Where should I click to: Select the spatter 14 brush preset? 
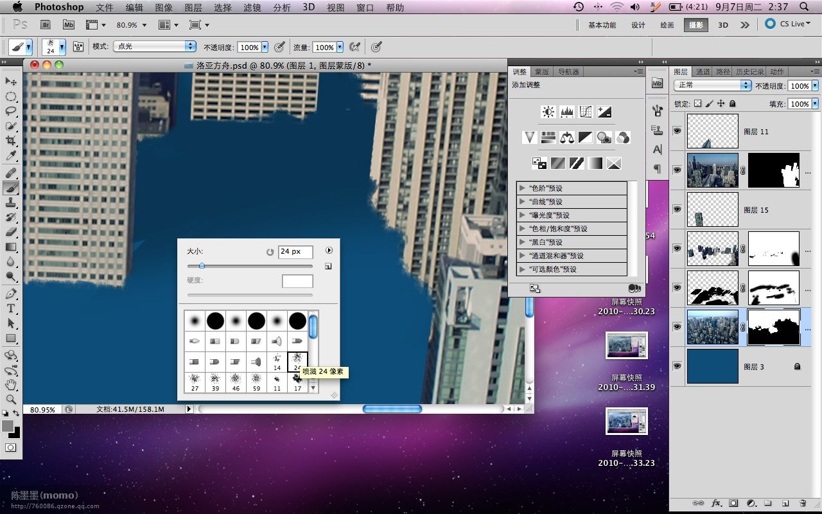coord(277,362)
